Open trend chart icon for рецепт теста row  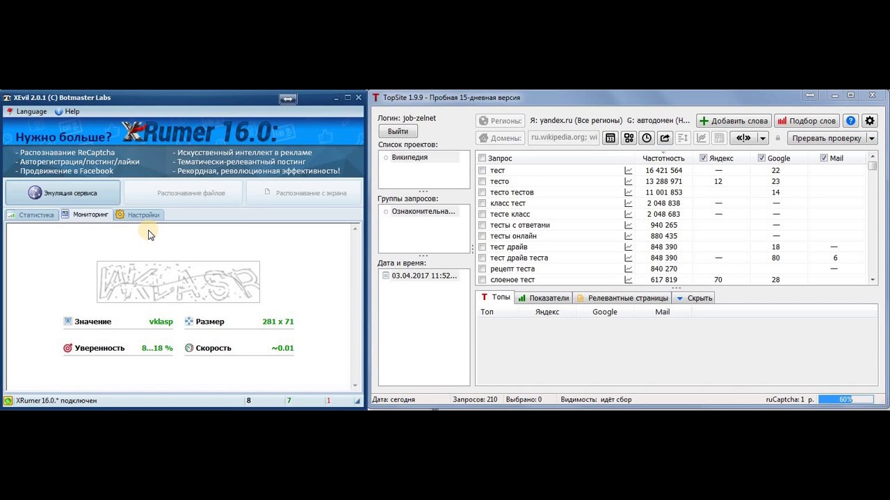tap(629, 269)
